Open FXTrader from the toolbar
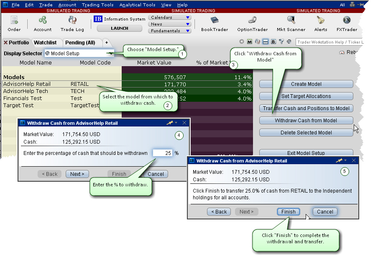The image size is (373, 255). tap(347, 21)
